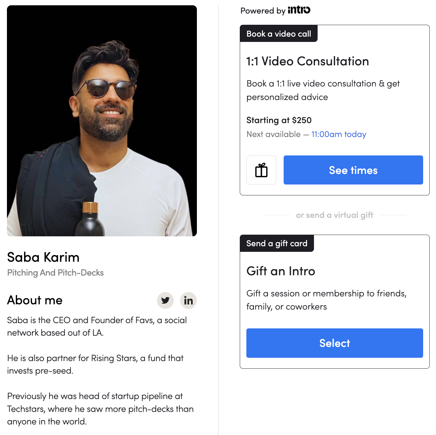Click the or send a virtual gift divider

pyautogui.click(x=334, y=215)
